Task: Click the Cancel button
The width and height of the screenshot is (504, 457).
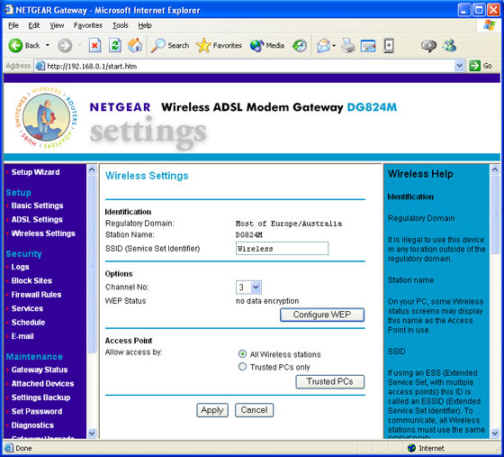Action: [254, 410]
